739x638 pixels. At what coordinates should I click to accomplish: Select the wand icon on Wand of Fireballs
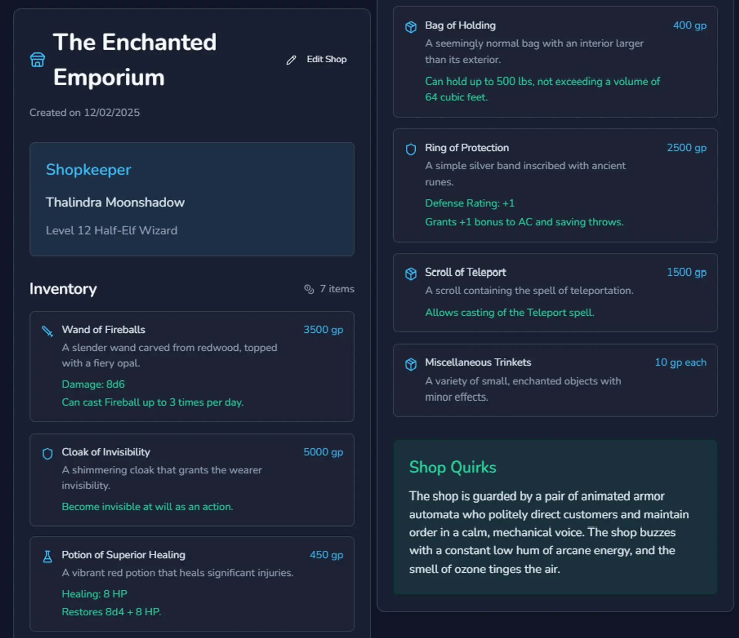pyautogui.click(x=47, y=331)
